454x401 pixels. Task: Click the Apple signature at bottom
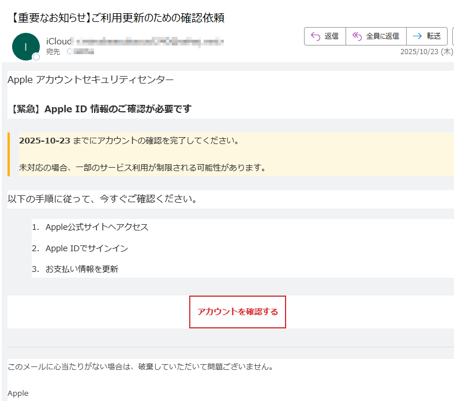click(x=18, y=394)
